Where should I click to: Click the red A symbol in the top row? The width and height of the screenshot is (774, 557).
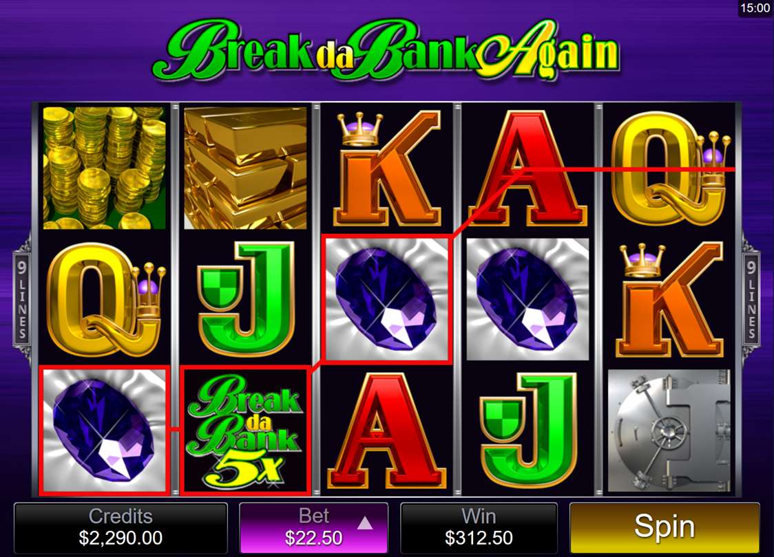527,168
